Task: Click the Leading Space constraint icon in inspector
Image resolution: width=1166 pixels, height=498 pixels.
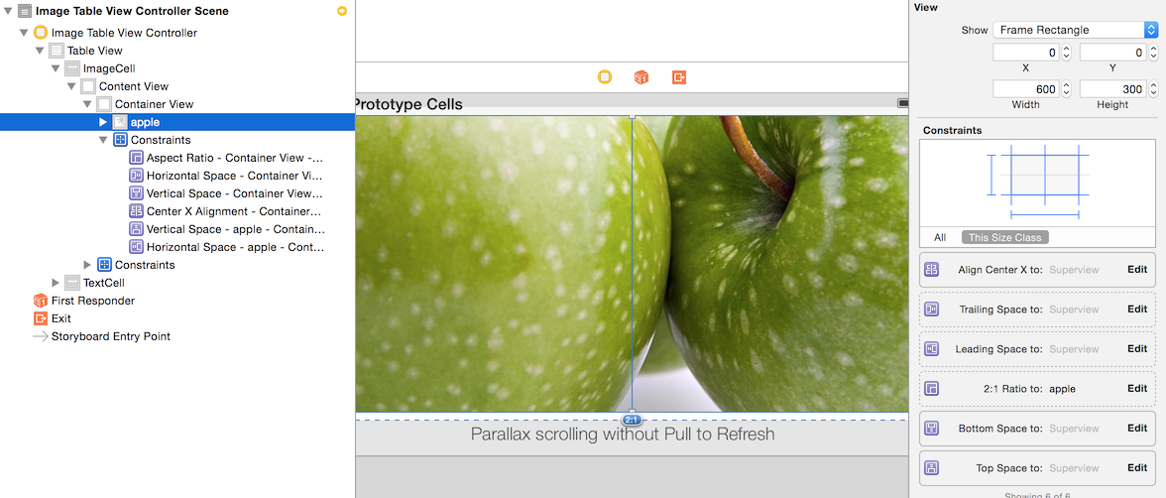Action: [x=932, y=348]
